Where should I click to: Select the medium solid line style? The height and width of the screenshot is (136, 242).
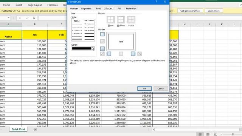[89, 34]
